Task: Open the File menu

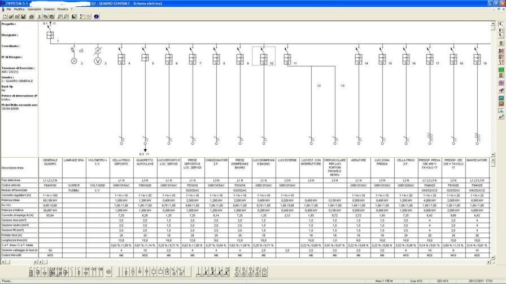Action: coord(8,10)
